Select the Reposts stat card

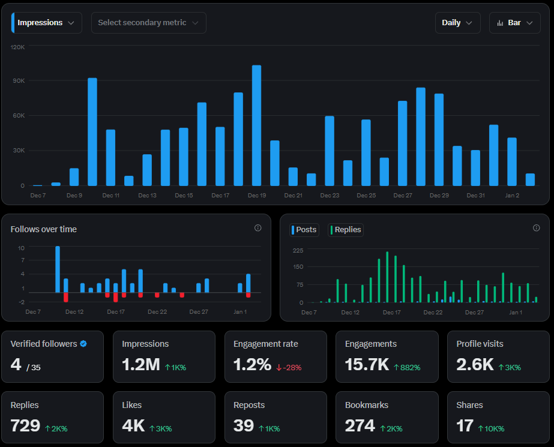click(275, 418)
